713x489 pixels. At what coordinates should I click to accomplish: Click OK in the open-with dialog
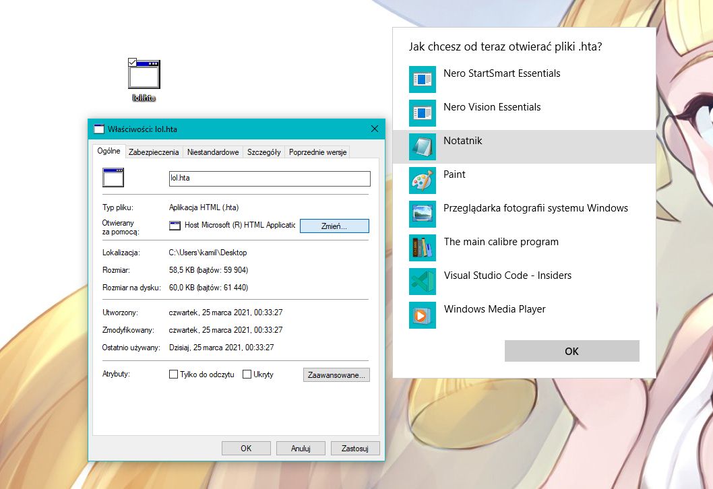[x=571, y=351]
